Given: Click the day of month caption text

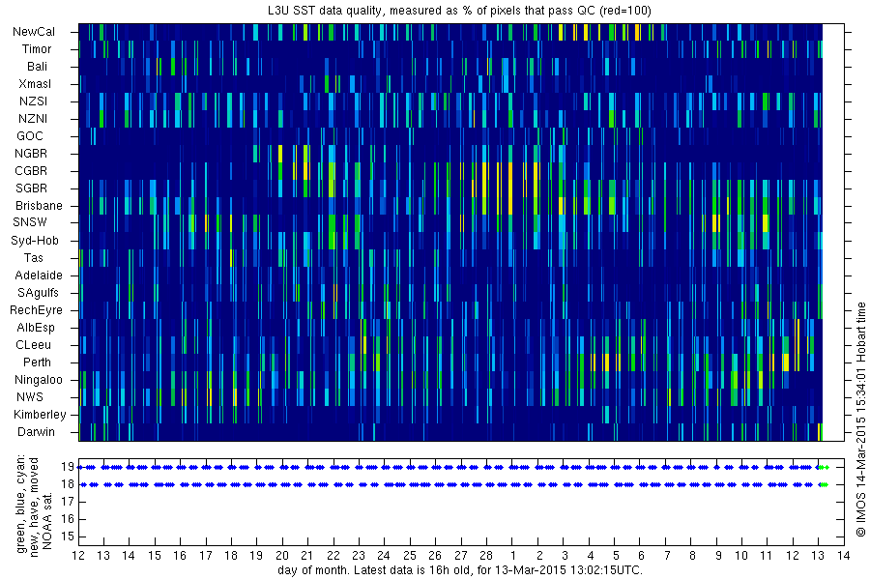Looking at the screenshot, I should [x=460, y=570].
